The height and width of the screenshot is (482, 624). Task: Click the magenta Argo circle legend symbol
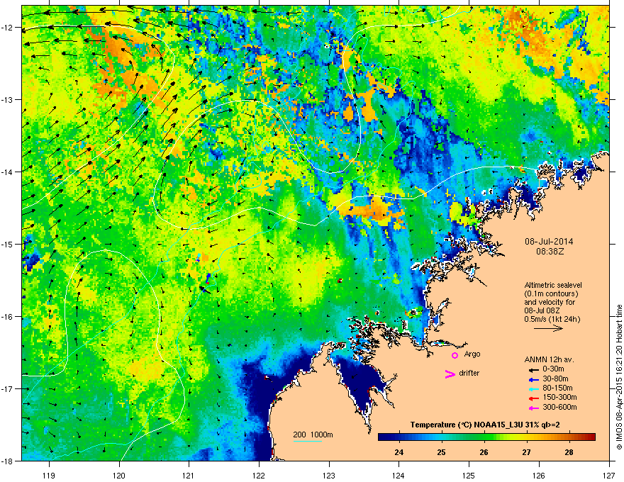pos(455,355)
